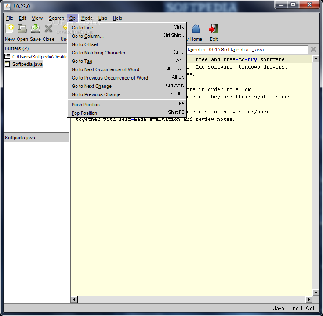323x316 pixels.
Task: Click the word 'evaluation' in editor text
Action: coord(165,119)
